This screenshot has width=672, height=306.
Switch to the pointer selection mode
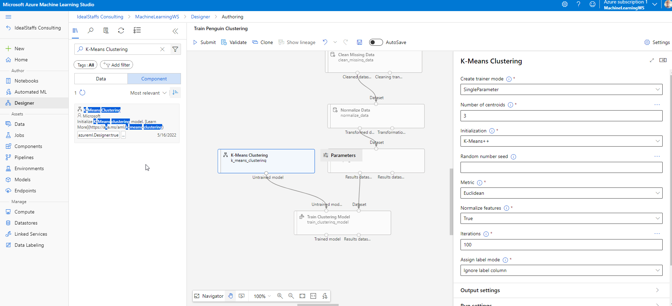[242, 296]
